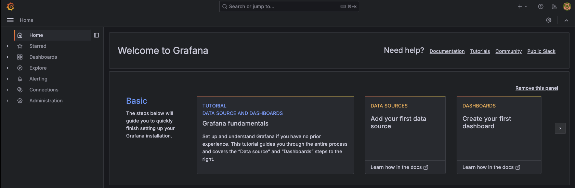
Task: Click next arrow on setup cards
Action: tap(560, 128)
